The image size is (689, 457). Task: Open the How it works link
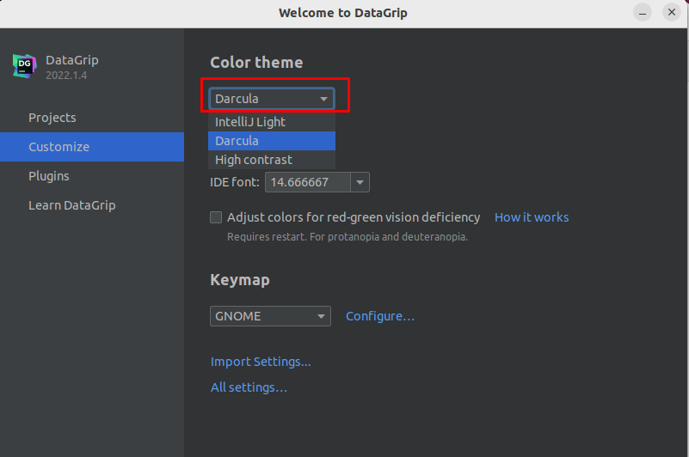(532, 217)
